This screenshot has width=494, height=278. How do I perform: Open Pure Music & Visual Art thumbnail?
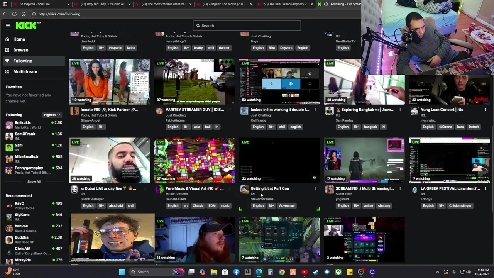(194, 160)
